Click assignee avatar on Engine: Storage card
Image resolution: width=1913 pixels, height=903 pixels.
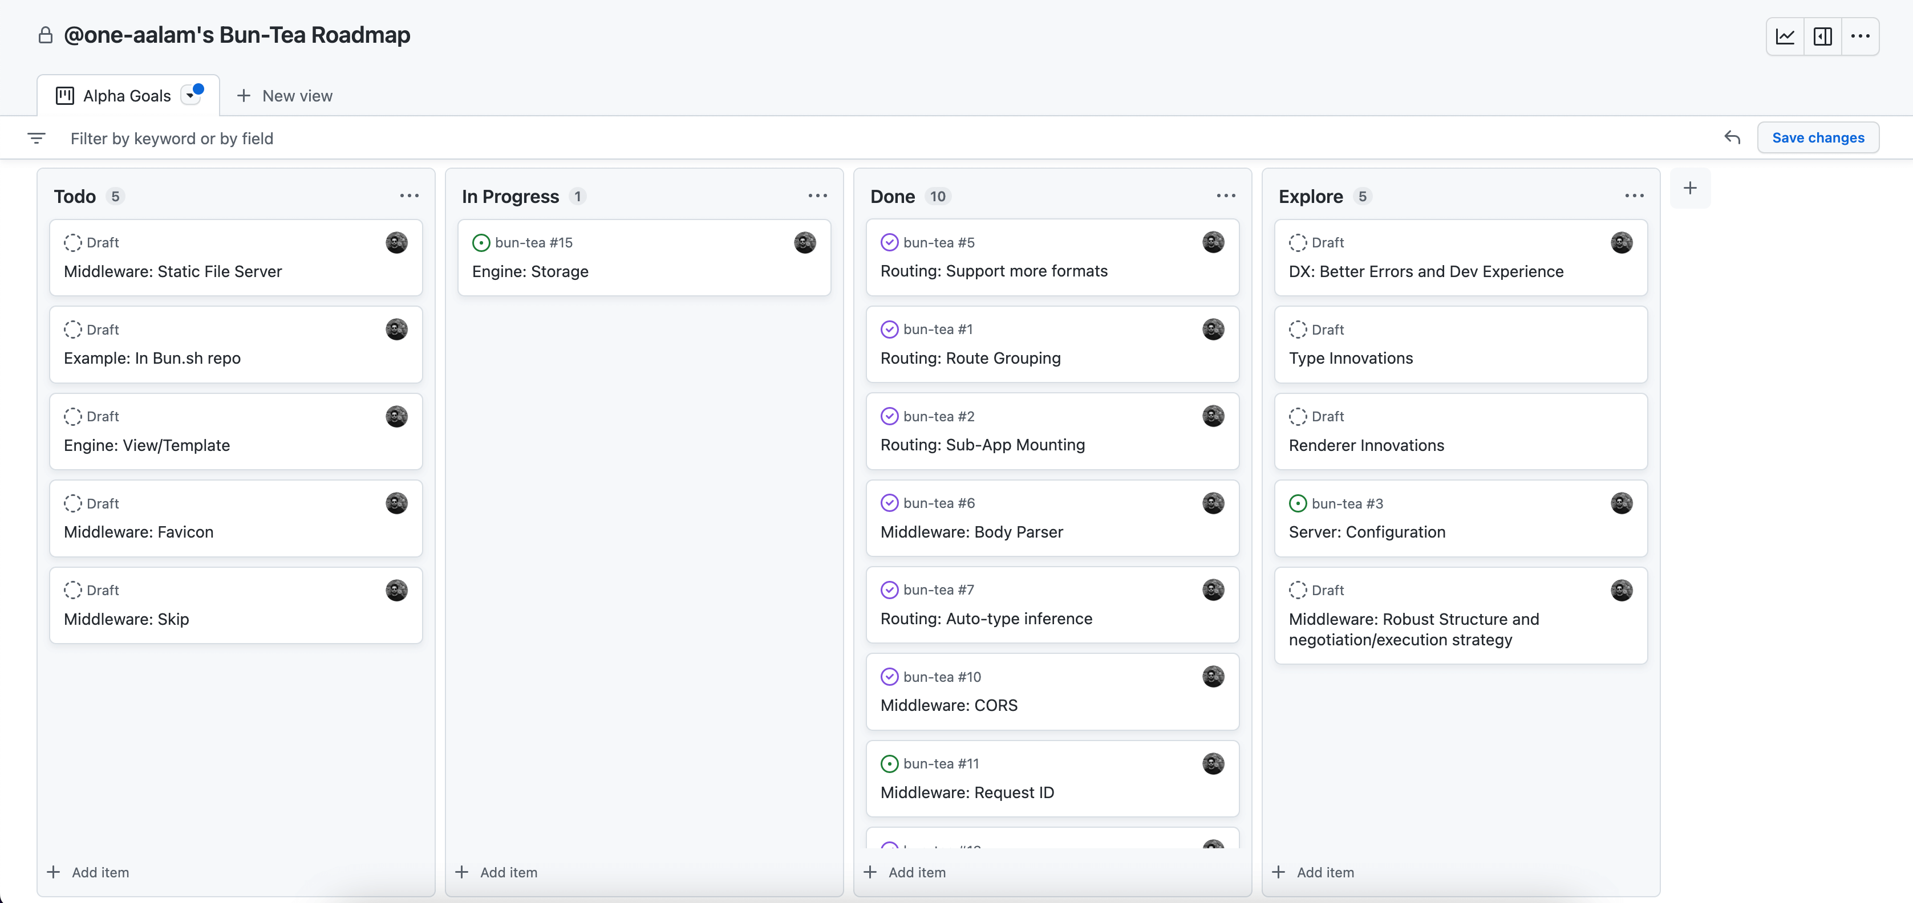click(804, 243)
